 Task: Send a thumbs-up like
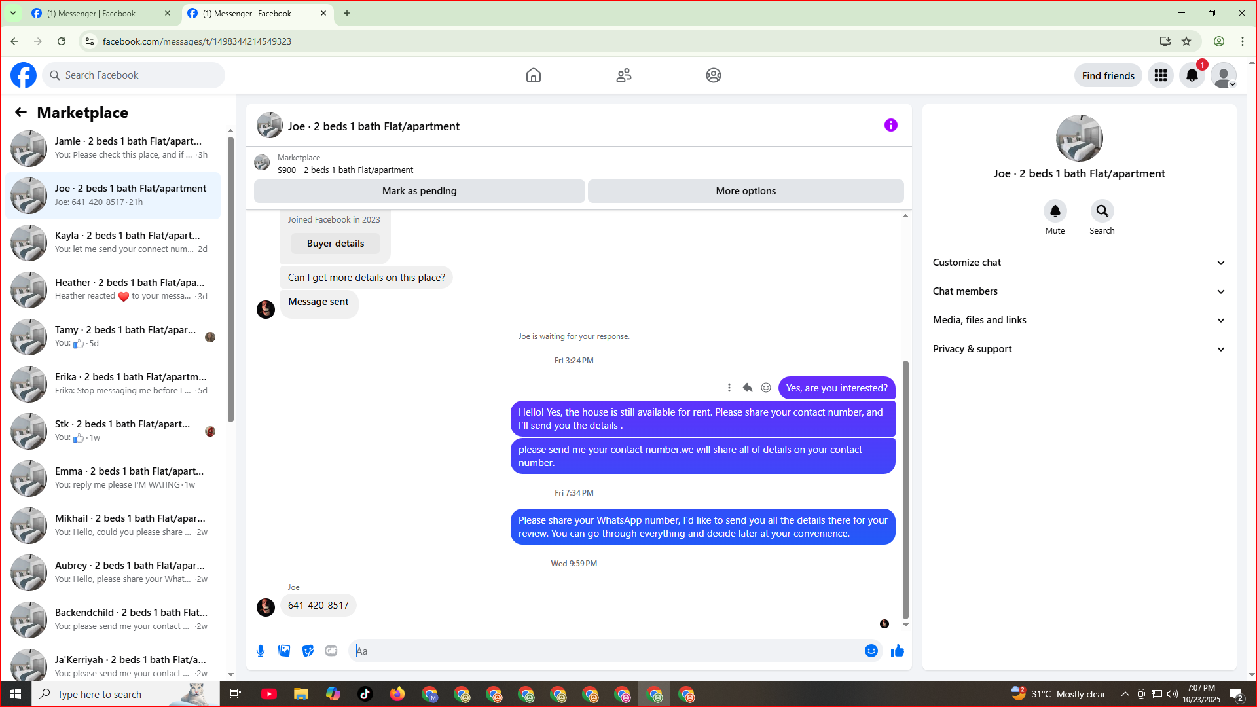point(898,651)
